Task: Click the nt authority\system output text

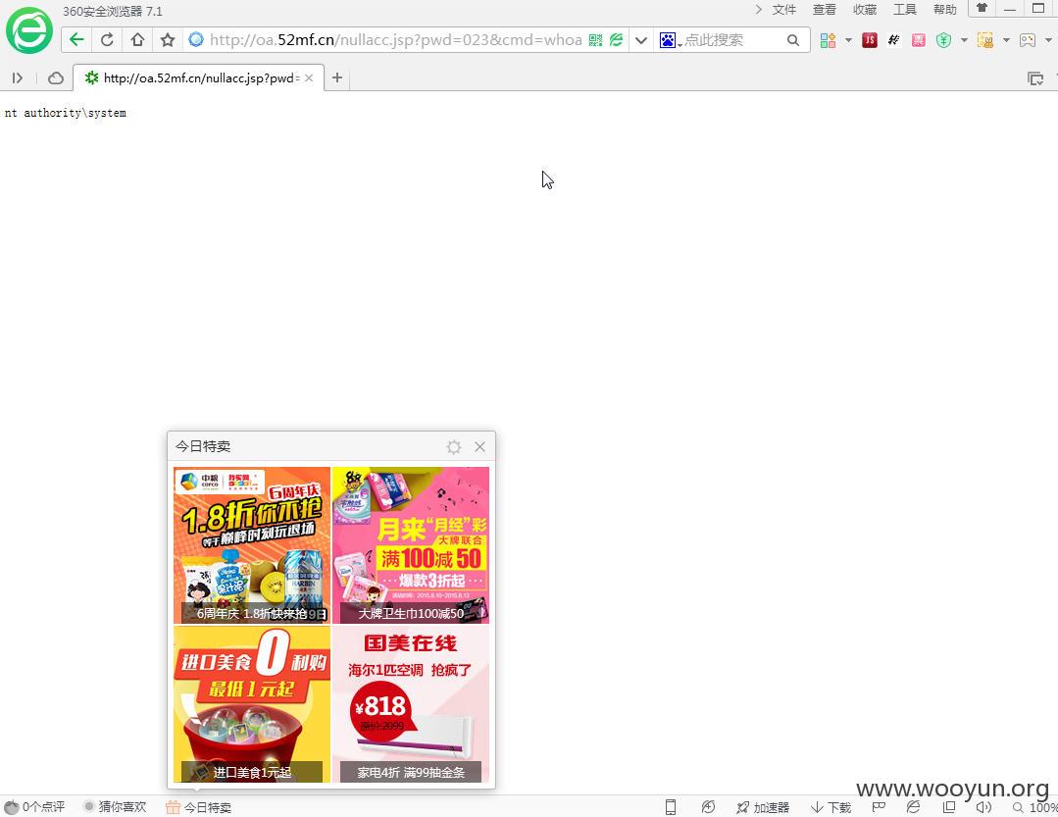Action: [66, 113]
